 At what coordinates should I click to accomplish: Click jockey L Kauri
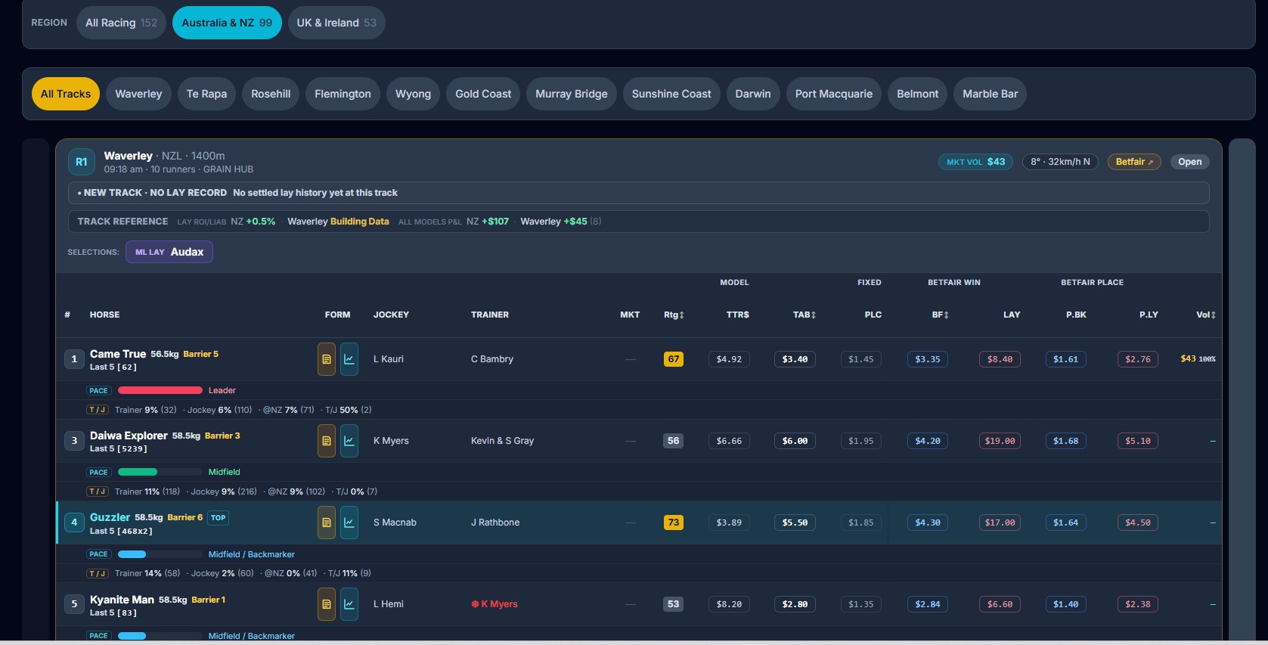389,359
